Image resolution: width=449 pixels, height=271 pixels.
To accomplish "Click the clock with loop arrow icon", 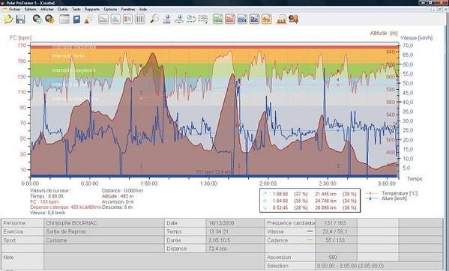I will coord(191,19).
